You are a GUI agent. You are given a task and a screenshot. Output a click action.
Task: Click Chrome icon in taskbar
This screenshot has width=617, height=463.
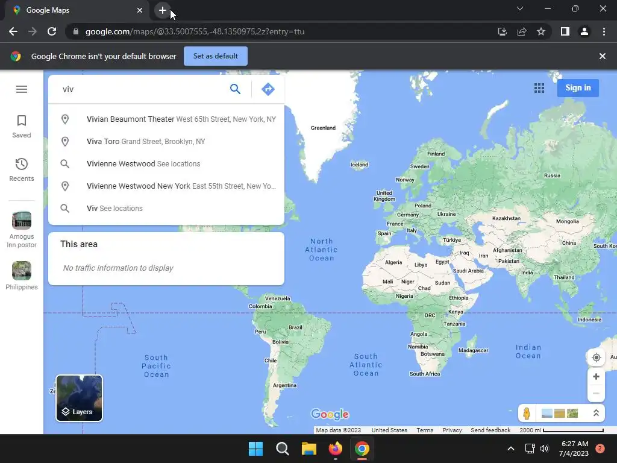[x=362, y=449]
